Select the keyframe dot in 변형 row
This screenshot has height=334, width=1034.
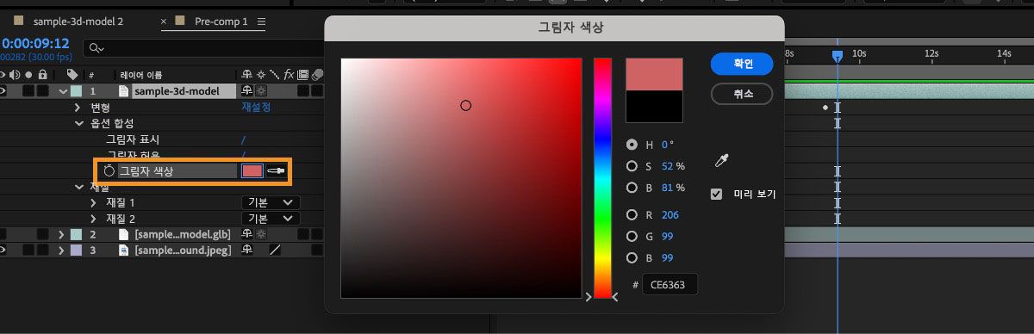coord(825,108)
